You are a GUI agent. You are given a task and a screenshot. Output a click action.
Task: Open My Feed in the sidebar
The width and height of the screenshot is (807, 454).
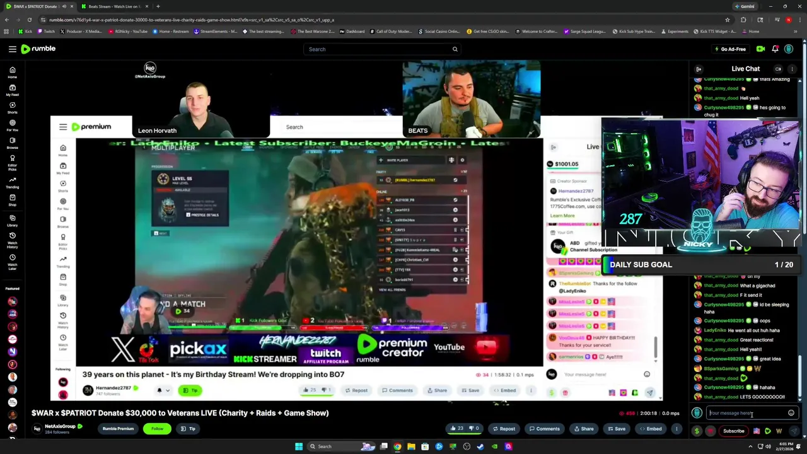[12, 90]
